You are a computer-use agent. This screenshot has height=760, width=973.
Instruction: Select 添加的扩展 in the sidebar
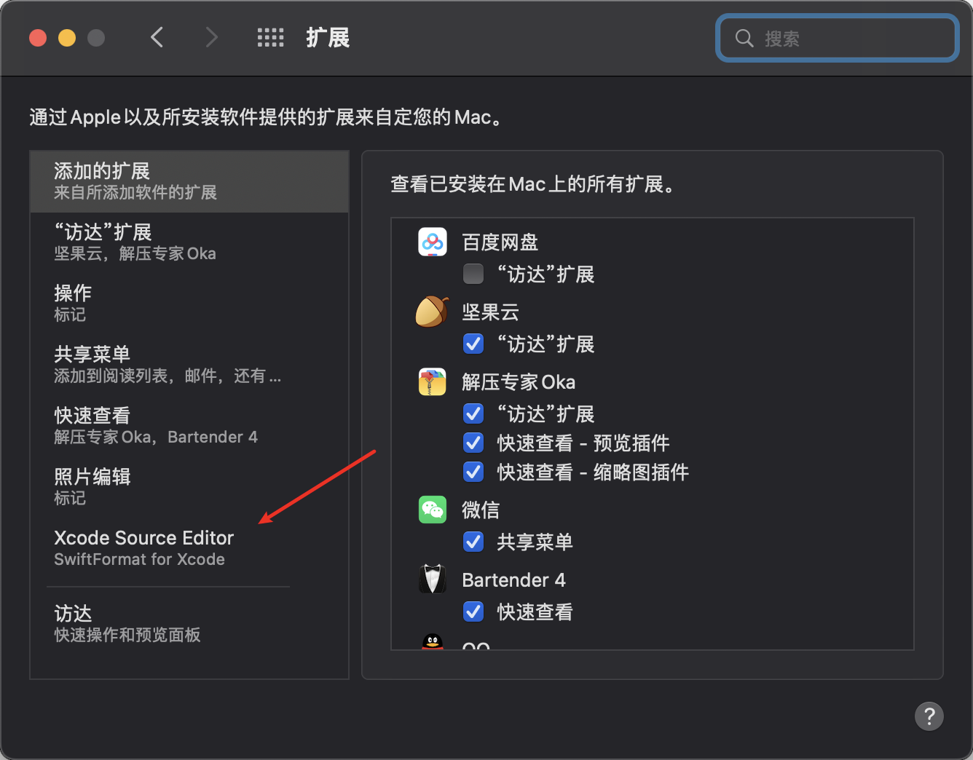point(189,182)
